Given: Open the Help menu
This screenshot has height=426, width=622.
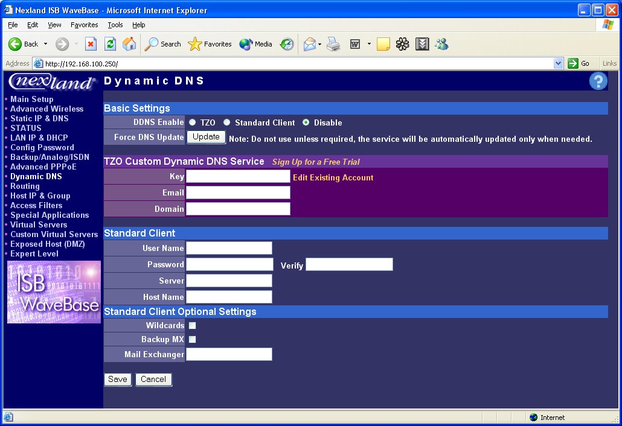Looking at the screenshot, I should (x=138, y=25).
